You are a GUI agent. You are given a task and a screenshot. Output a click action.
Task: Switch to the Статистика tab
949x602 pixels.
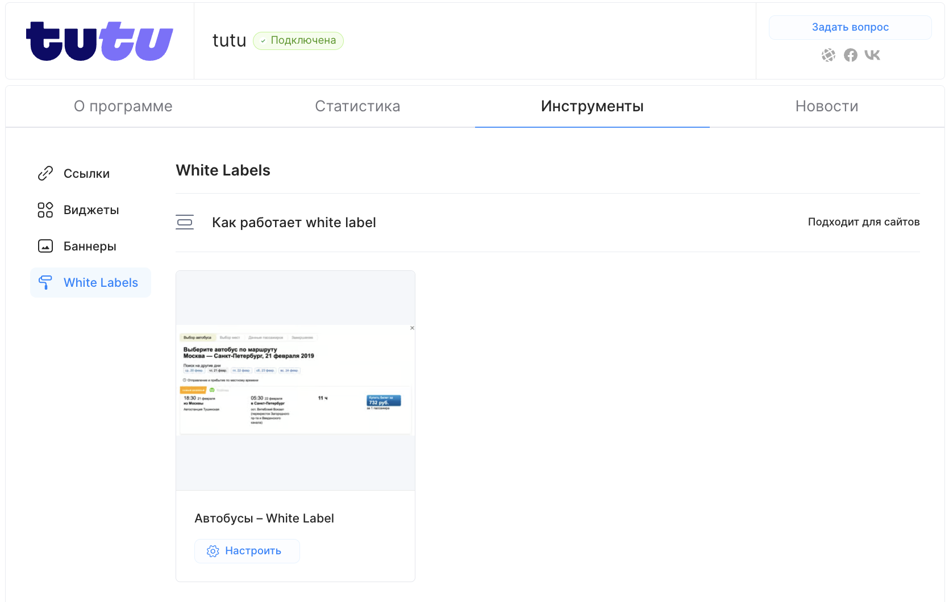pos(357,106)
